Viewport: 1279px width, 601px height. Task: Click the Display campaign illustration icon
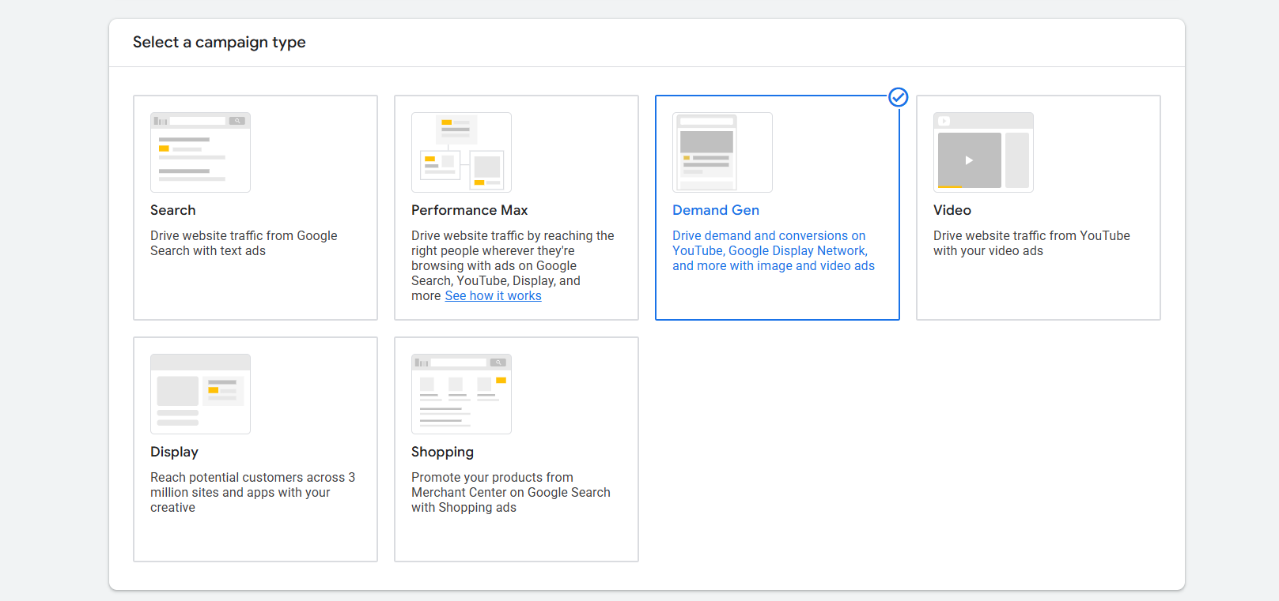pos(200,394)
